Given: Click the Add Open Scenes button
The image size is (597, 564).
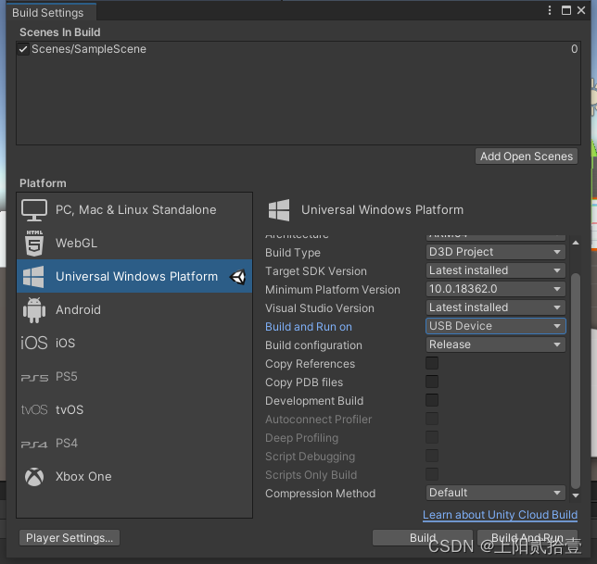Looking at the screenshot, I should click(527, 157).
